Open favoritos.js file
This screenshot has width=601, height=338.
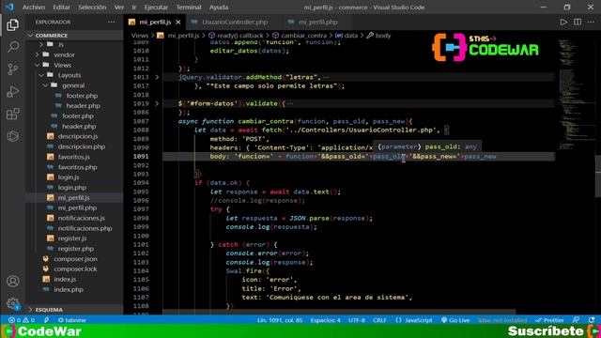pos(74,157)
